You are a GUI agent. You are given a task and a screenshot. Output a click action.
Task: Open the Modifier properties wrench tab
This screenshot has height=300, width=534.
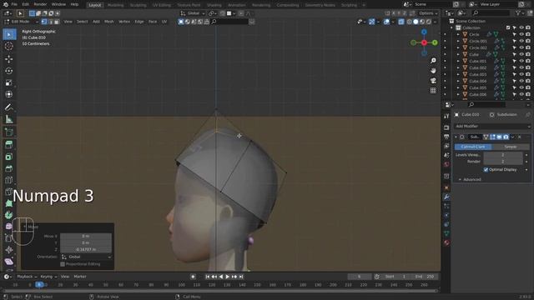(446, 197)
